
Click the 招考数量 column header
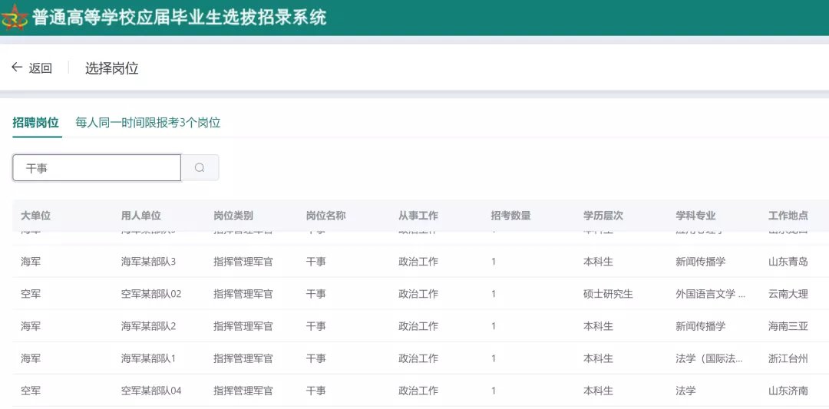coord(510,216)
